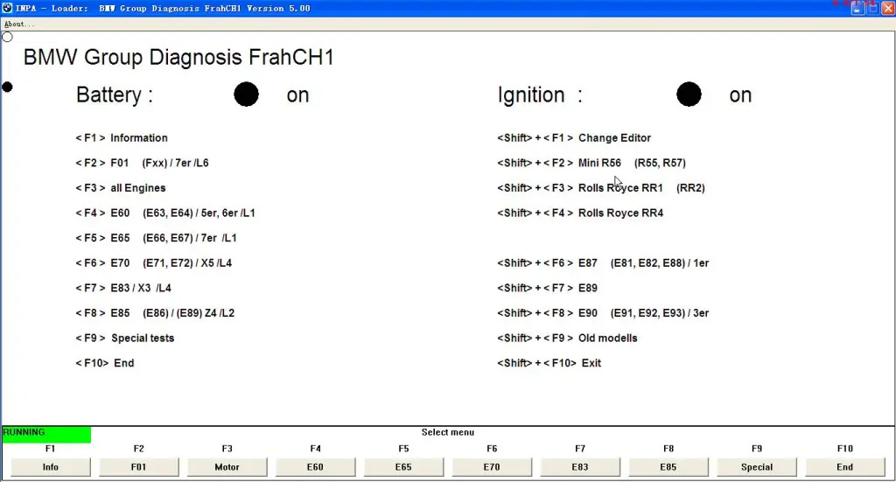The width and height of the screenshot is (896, 482).
Task: Close the INPA window
Action: pyautogui.click(x=887, y=8)
